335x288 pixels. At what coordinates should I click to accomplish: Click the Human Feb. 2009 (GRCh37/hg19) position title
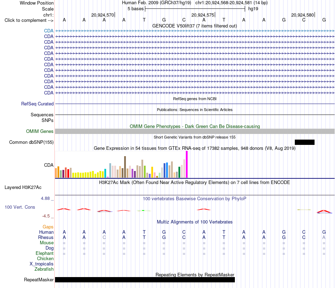coord(156,3)
